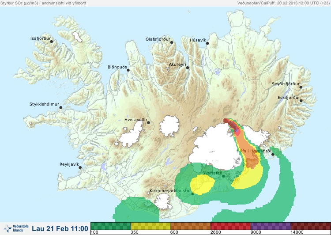
Task: Select the orange 600 legend swatch
Action: pyautogui.click(x=191, y=226)
